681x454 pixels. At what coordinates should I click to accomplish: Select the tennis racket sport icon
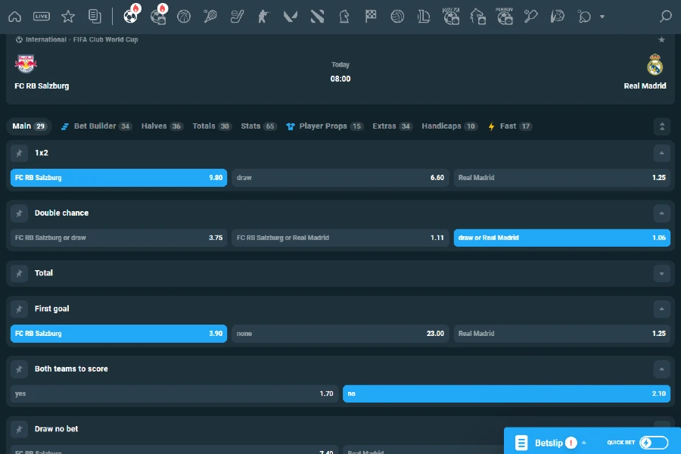coord(211,16)
